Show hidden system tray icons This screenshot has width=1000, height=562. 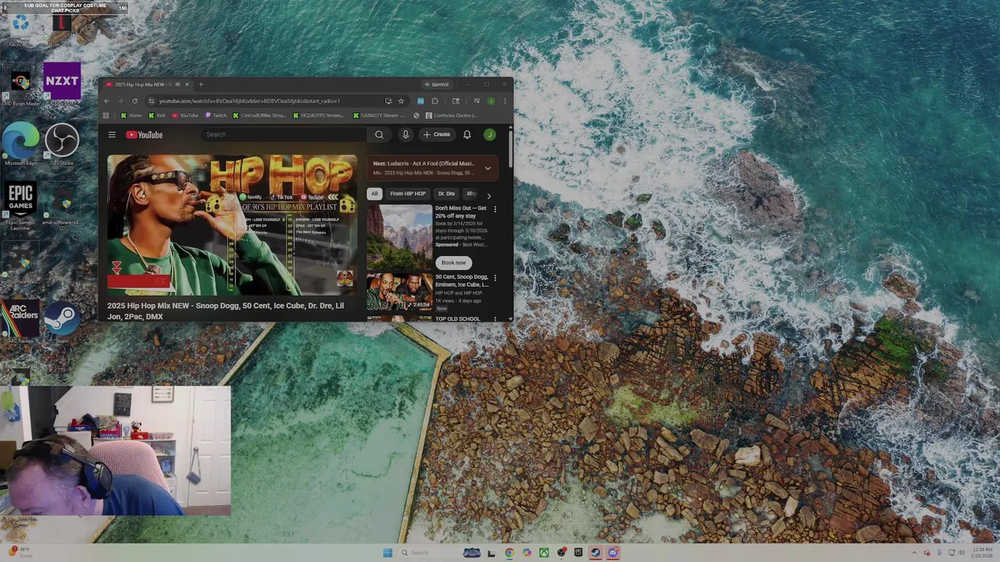916,553
